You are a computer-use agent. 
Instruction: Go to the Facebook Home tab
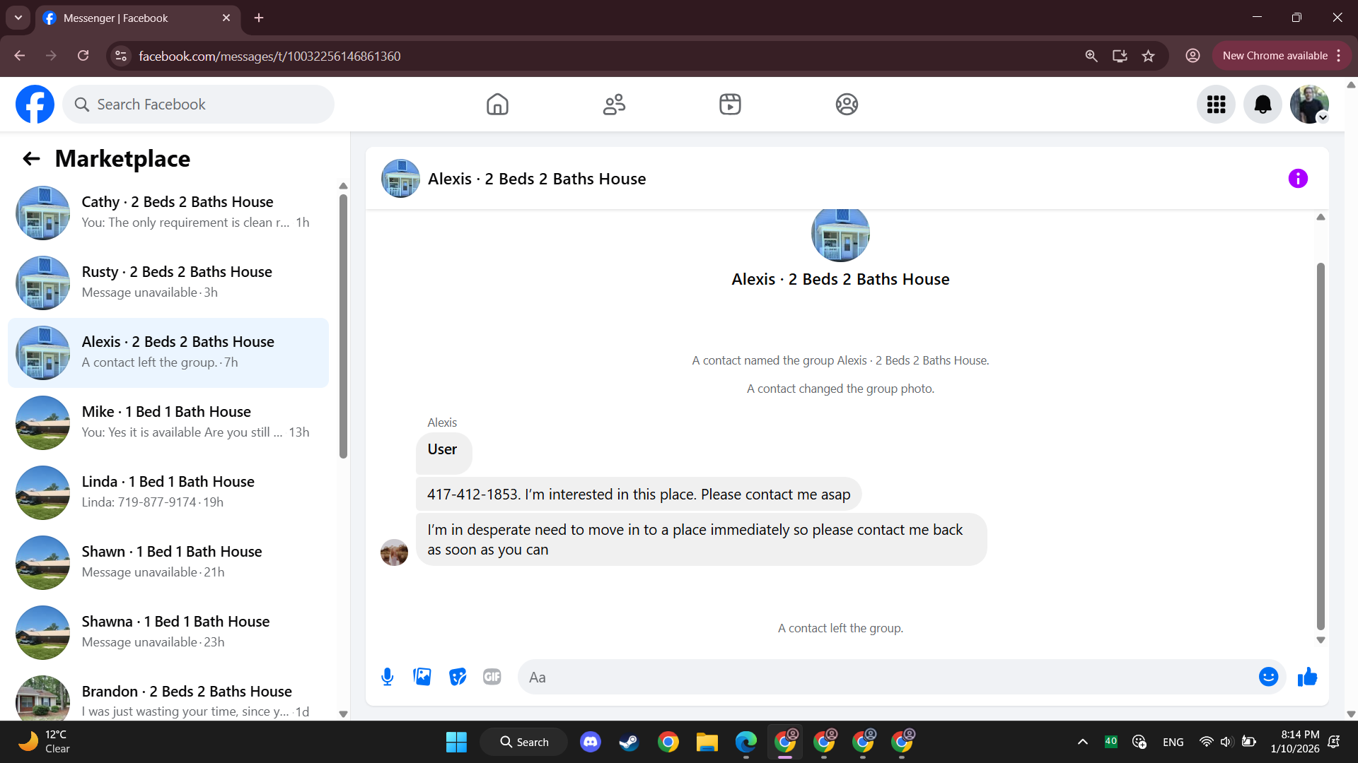497,105
